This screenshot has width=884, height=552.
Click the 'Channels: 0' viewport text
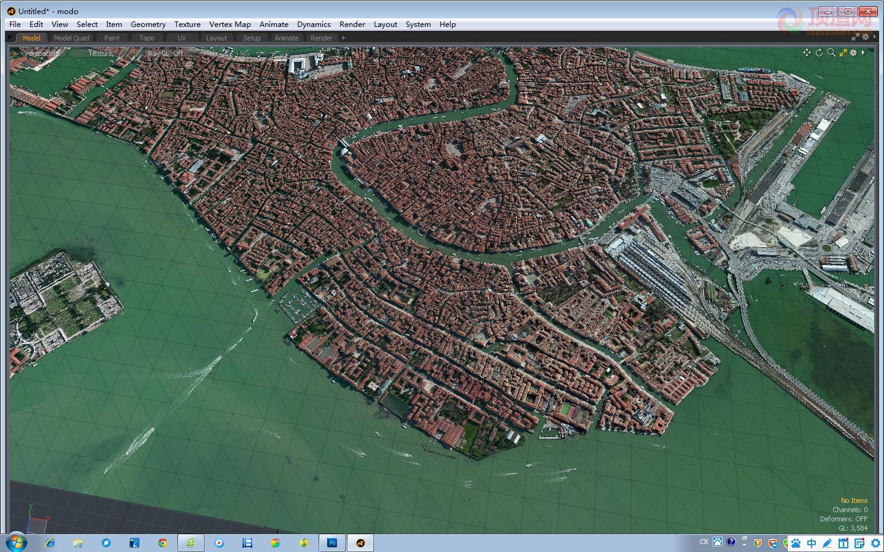[x=850, y=510]
